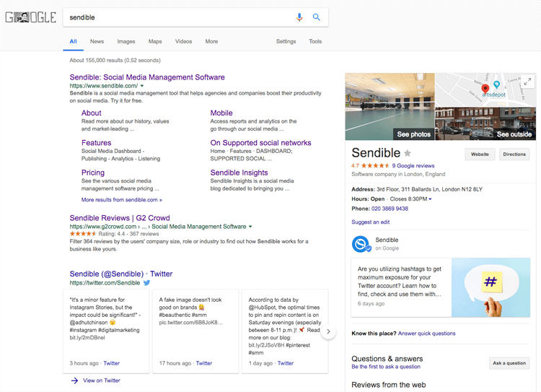541x392 pixels.
Task: Save Sendible with the grey star icon
Action: tap(408, 153)
